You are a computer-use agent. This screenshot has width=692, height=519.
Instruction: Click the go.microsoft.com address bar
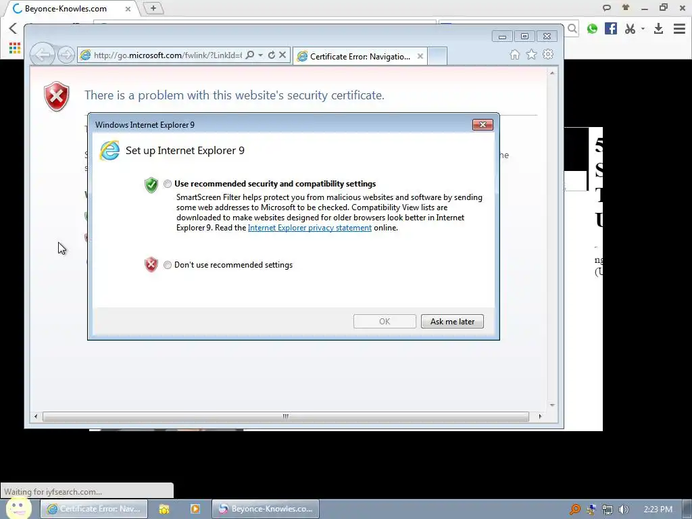[x=168, y=55]
